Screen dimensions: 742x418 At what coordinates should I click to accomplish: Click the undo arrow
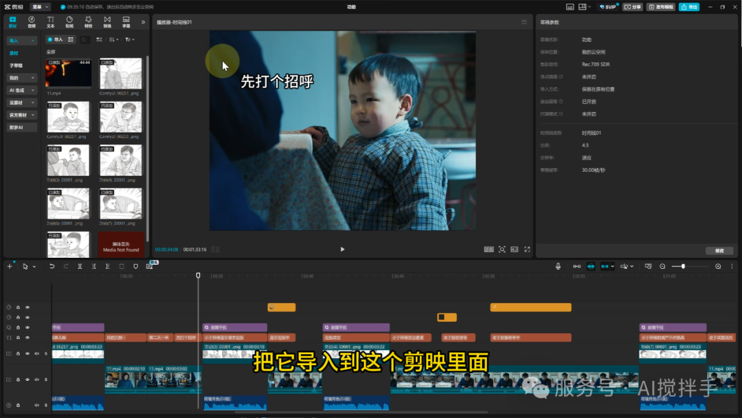(52, 267)
